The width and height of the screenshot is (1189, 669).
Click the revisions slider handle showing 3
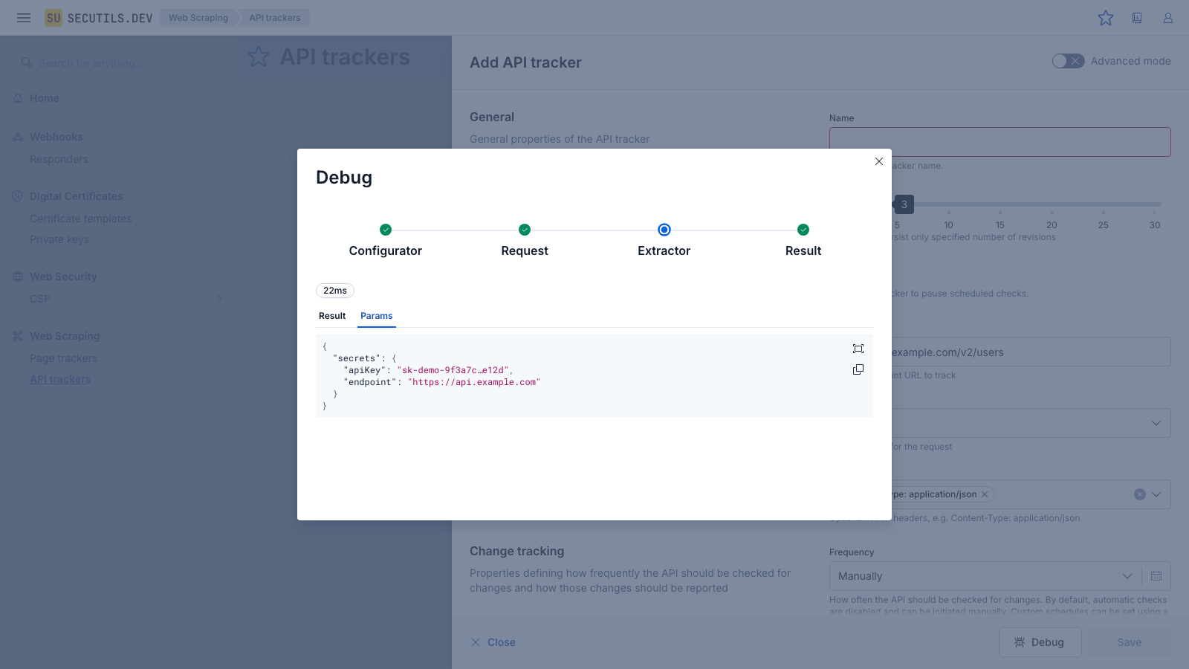click(904, 204)
